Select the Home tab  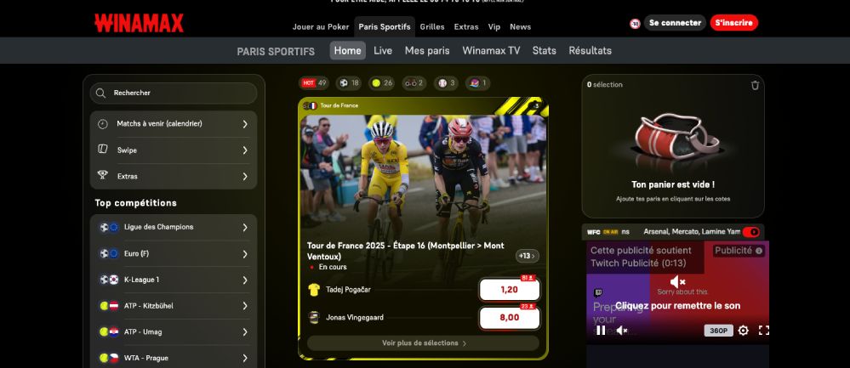[x=347, y=50]
